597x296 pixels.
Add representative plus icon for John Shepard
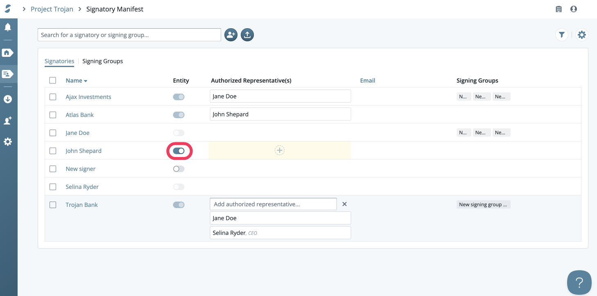(x=280, y=150)
